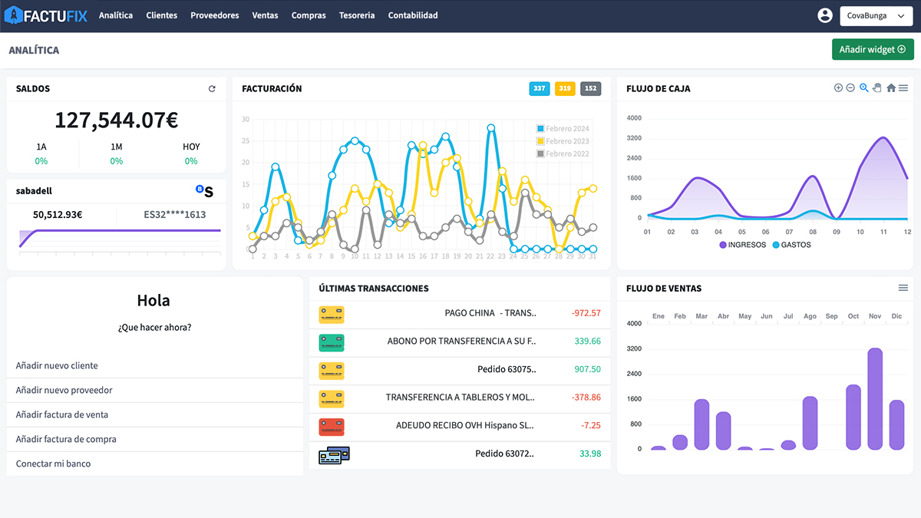Activate the hand pan tool
This screenshot has height=518, width=921.
[x=877, y=88]
